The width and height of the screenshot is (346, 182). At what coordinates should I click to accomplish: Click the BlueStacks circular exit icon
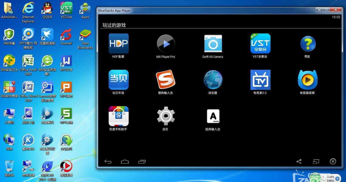pos(333,161)
